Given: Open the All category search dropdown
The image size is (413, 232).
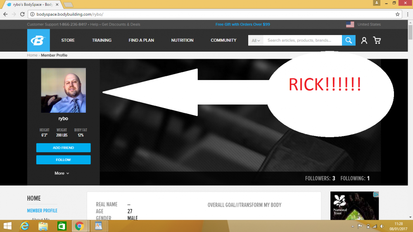Looking at the screenshot, I should tap(256, 40).
